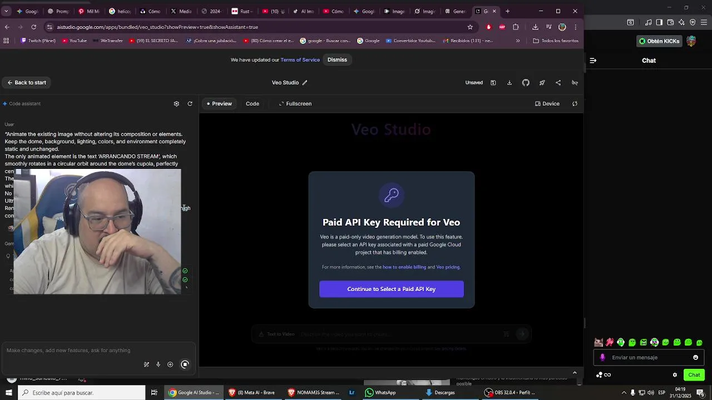Viewport: 712px width, 400px height.
Task: Activate microphone input in prompt box
Action: [x=158, y=364]
